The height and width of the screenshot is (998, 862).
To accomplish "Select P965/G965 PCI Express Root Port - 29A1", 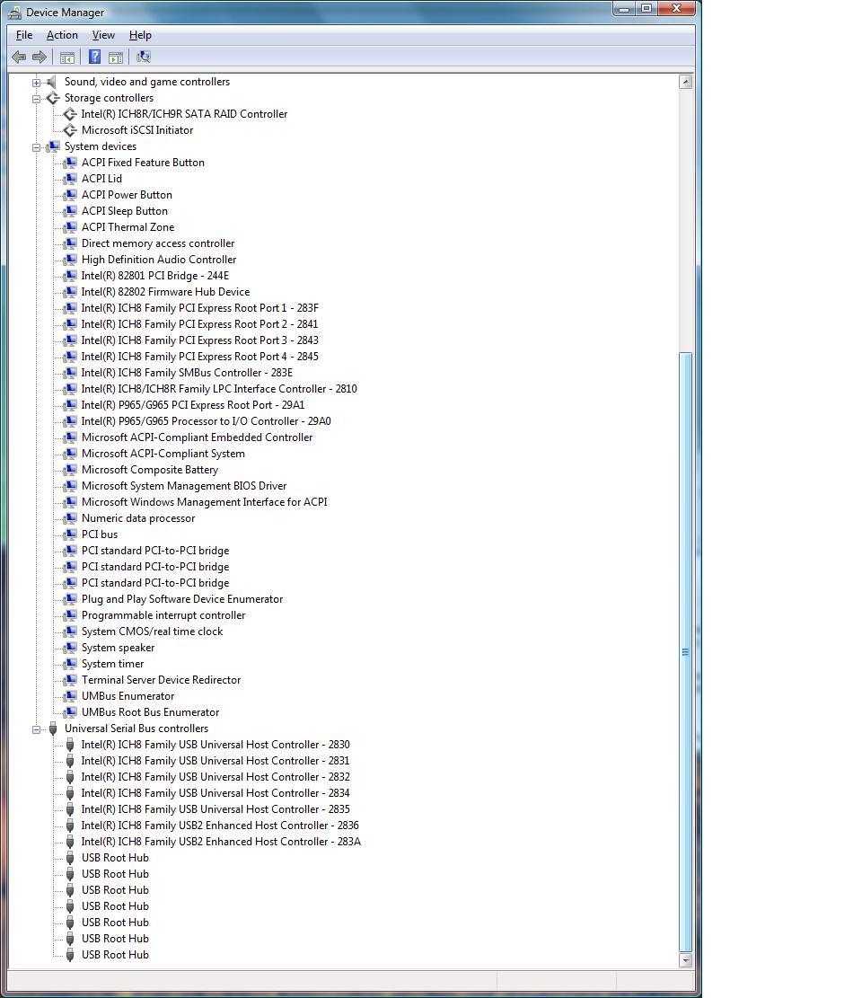I will tap(193, 405).
